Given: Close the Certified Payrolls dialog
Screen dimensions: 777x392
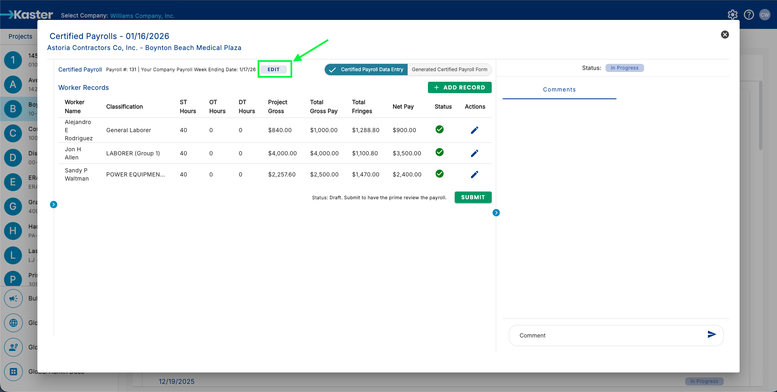Looking at the screenshot, I should click(725, 35).
